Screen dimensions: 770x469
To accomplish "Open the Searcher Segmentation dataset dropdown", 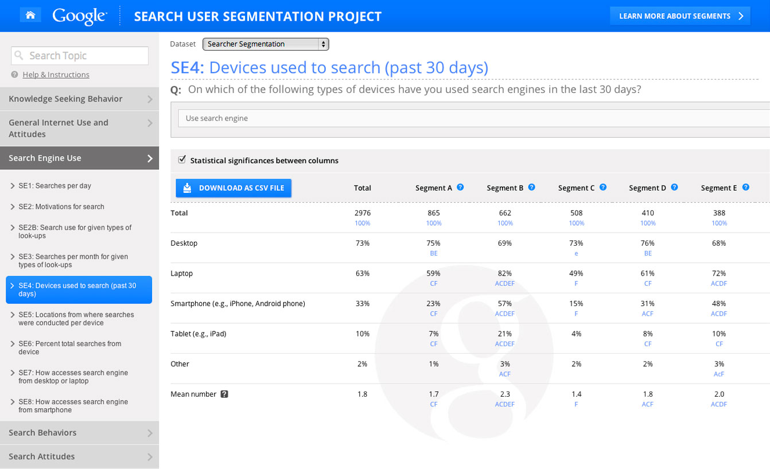I will [x=266, y=44].
